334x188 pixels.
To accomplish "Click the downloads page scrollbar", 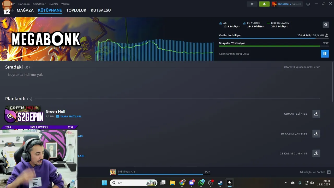I will [332, 81].
